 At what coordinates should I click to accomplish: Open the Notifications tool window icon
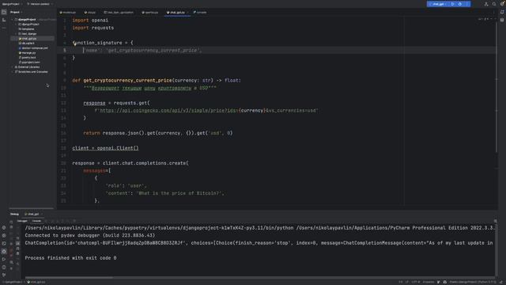[x=502, y=12]
